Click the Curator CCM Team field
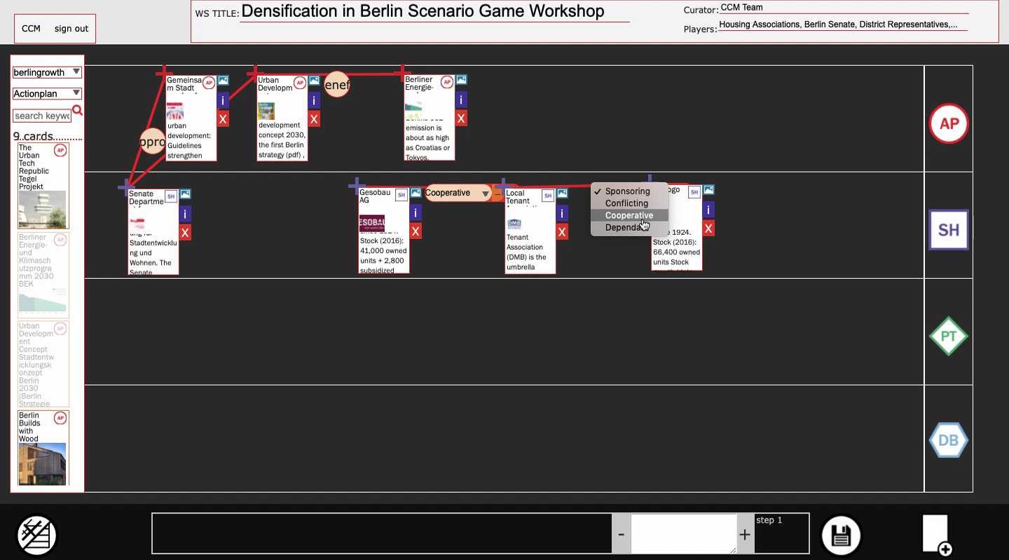Screen dimensions: 1009x560 click(x=844, y=8)
